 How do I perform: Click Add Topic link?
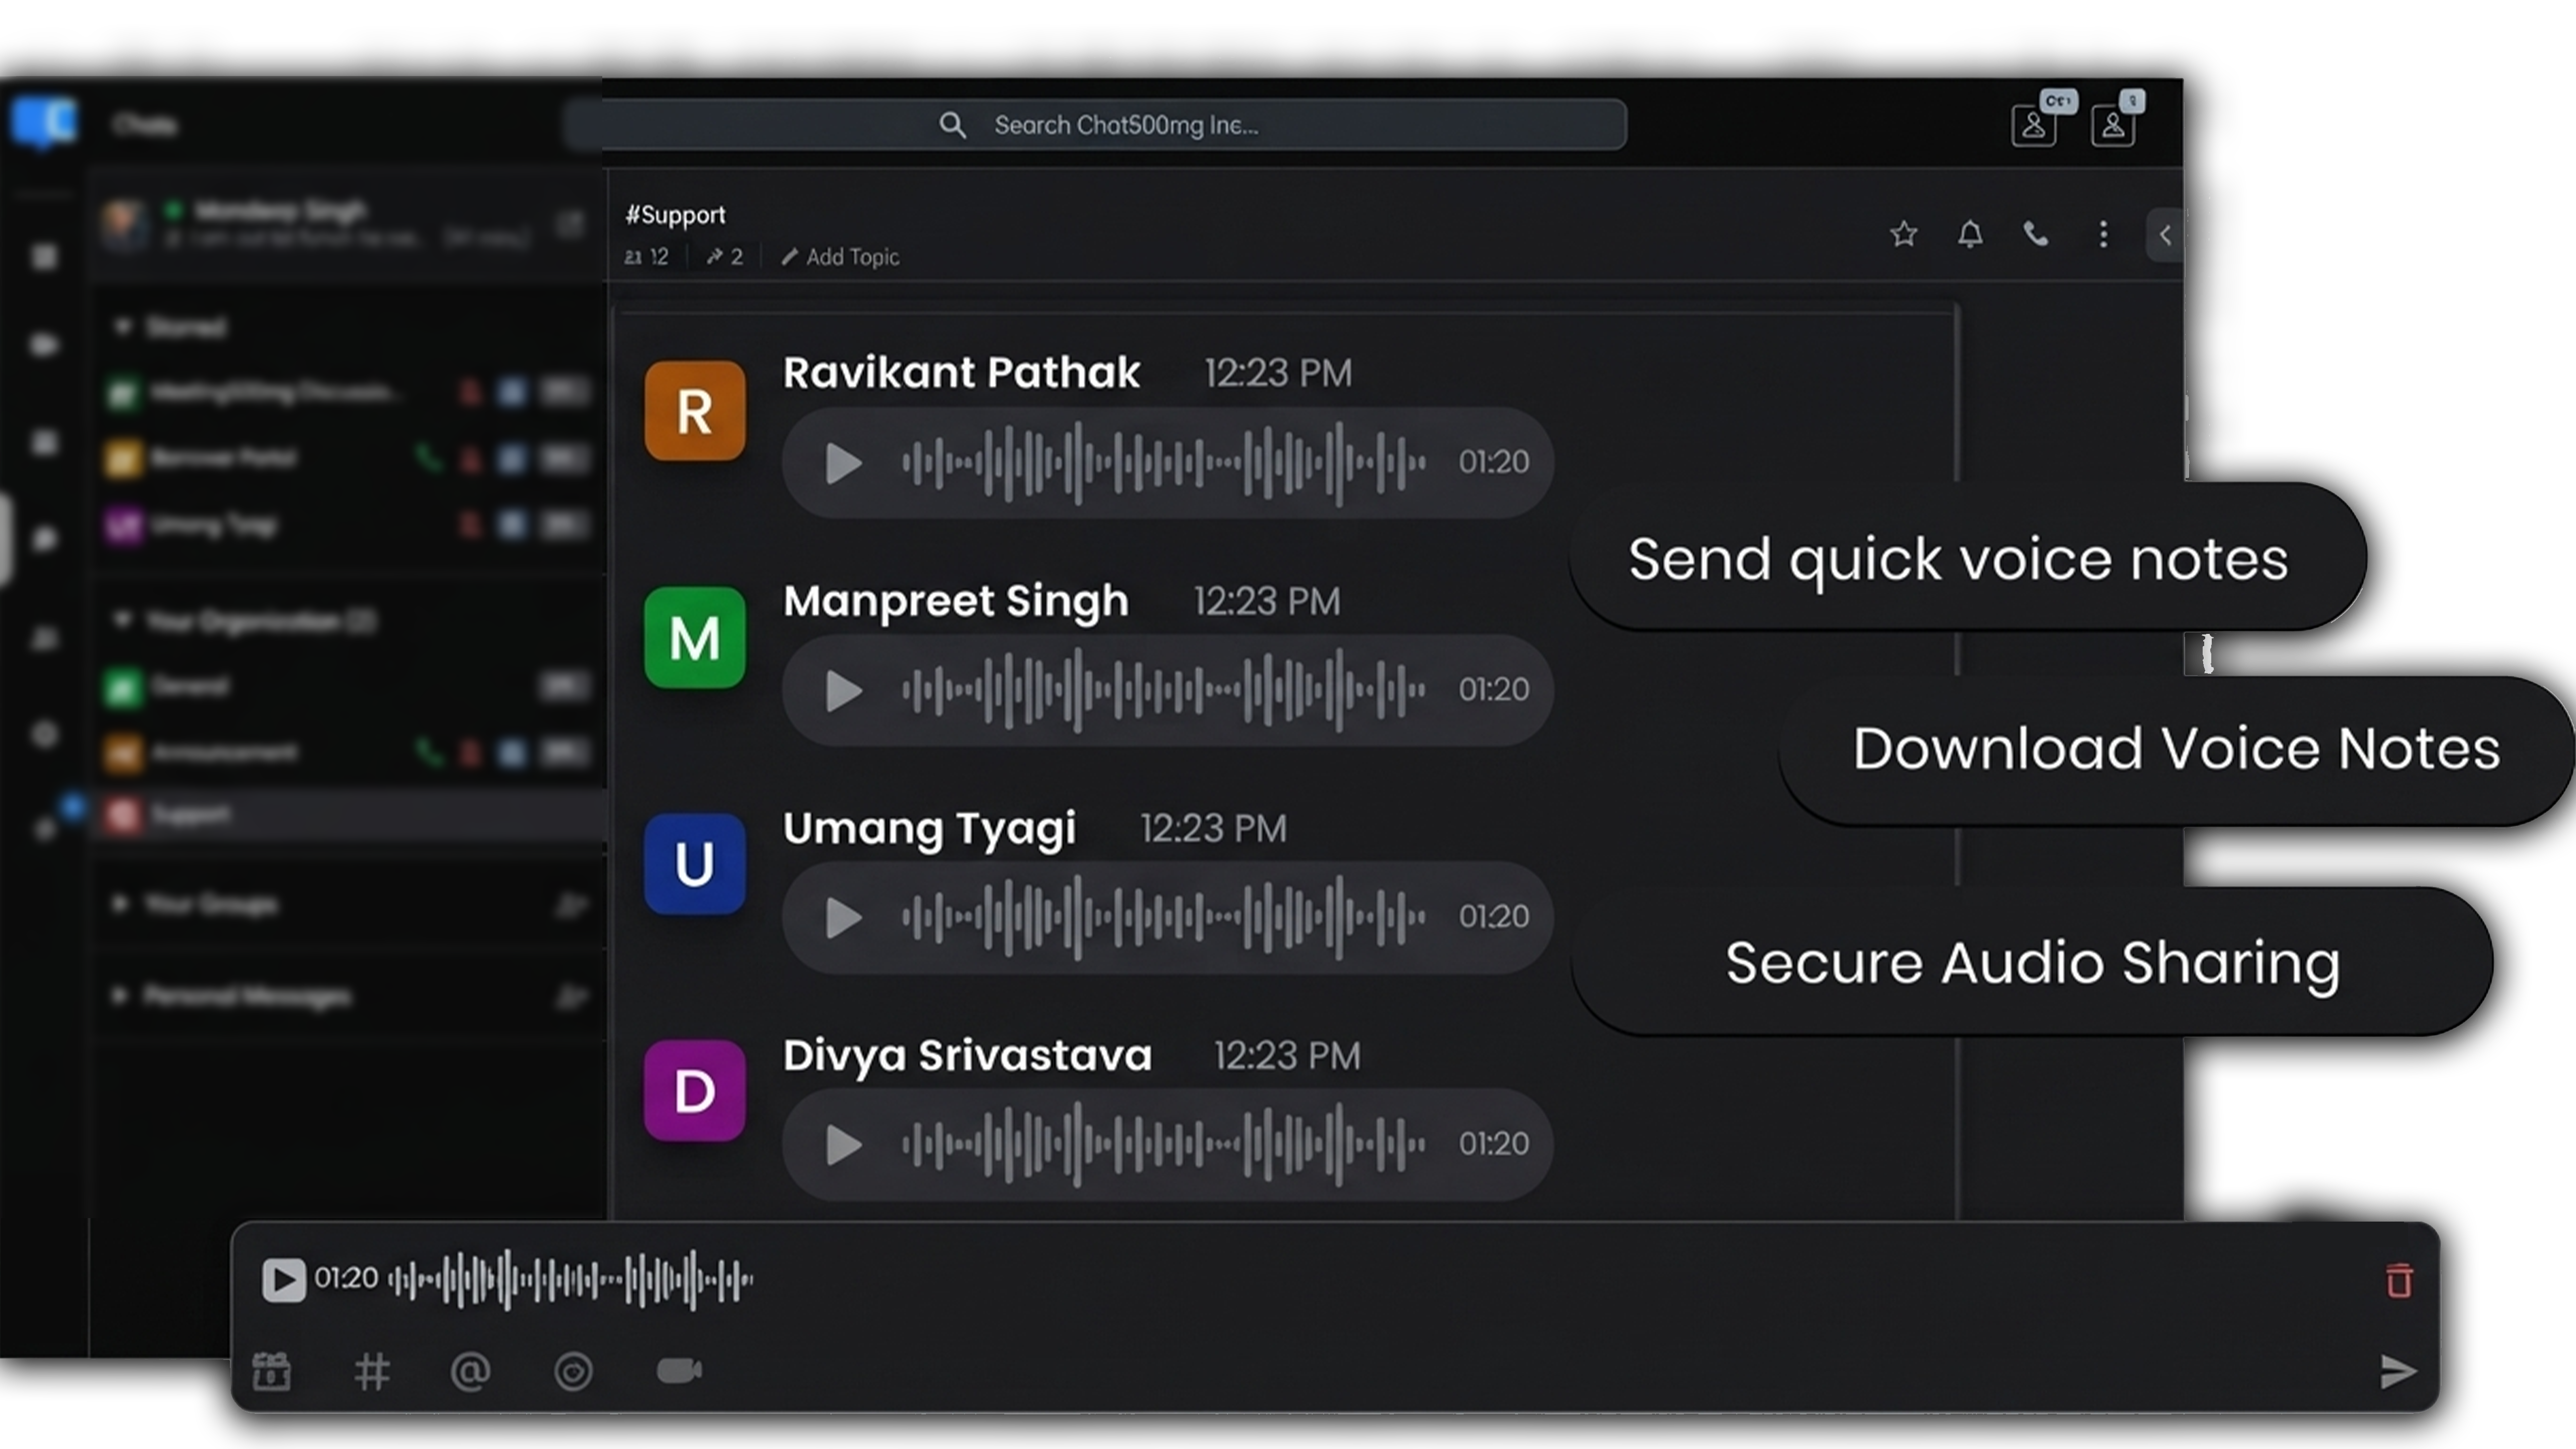click(840, 257)
